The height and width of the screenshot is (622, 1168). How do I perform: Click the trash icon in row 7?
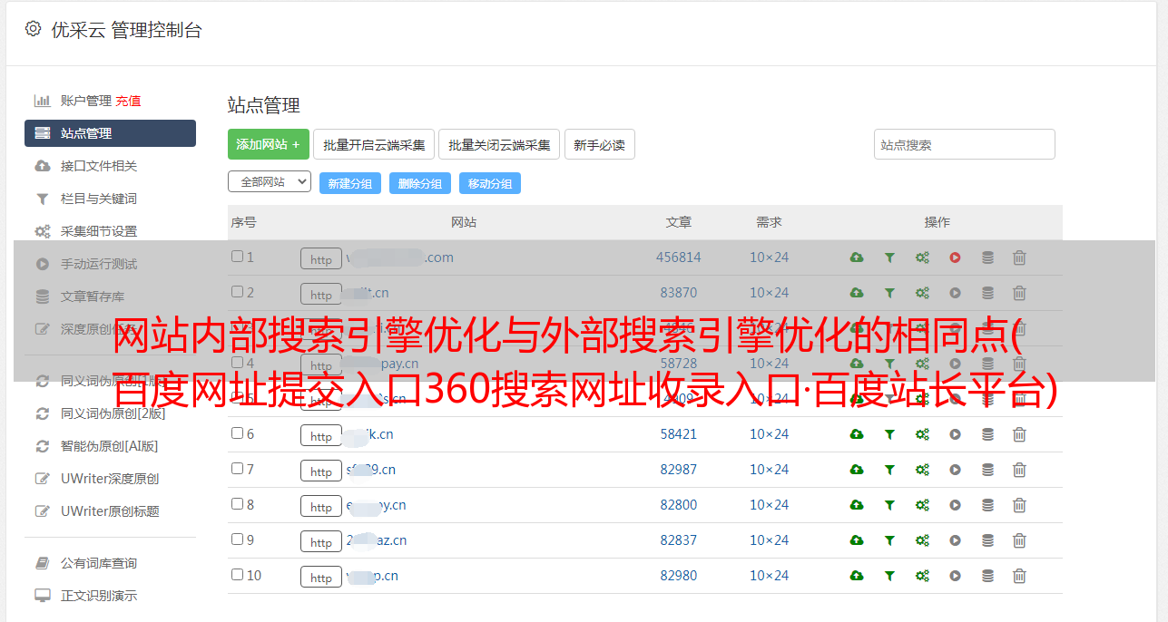point(1019,470)
